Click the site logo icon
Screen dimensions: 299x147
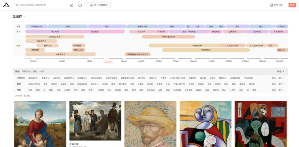point(6,5)
